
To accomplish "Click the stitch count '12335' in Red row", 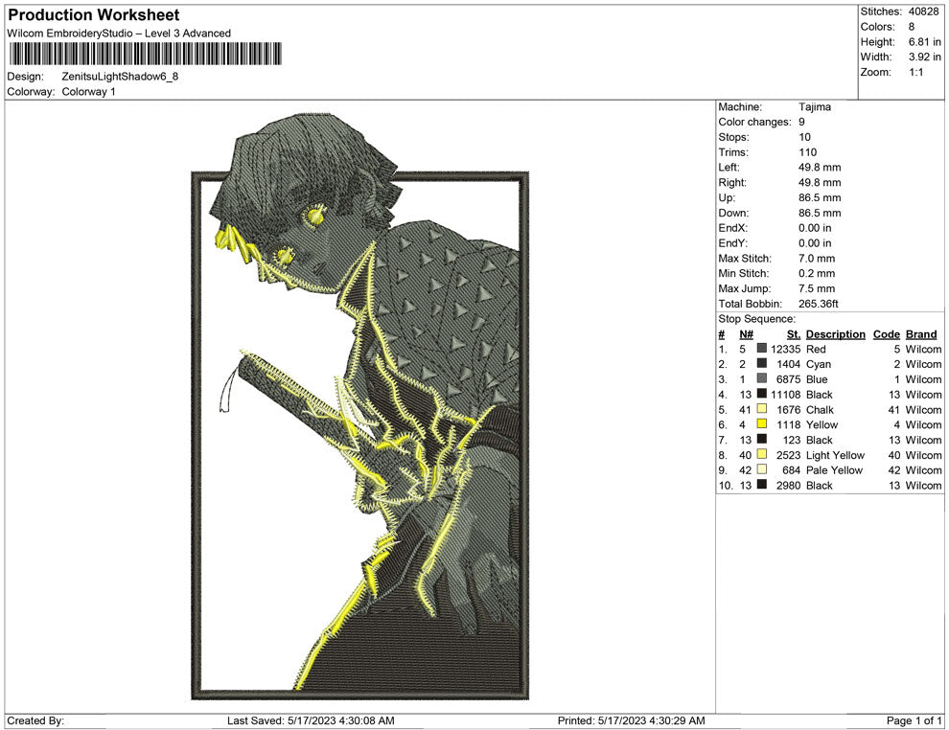I will tap(786, 349).
